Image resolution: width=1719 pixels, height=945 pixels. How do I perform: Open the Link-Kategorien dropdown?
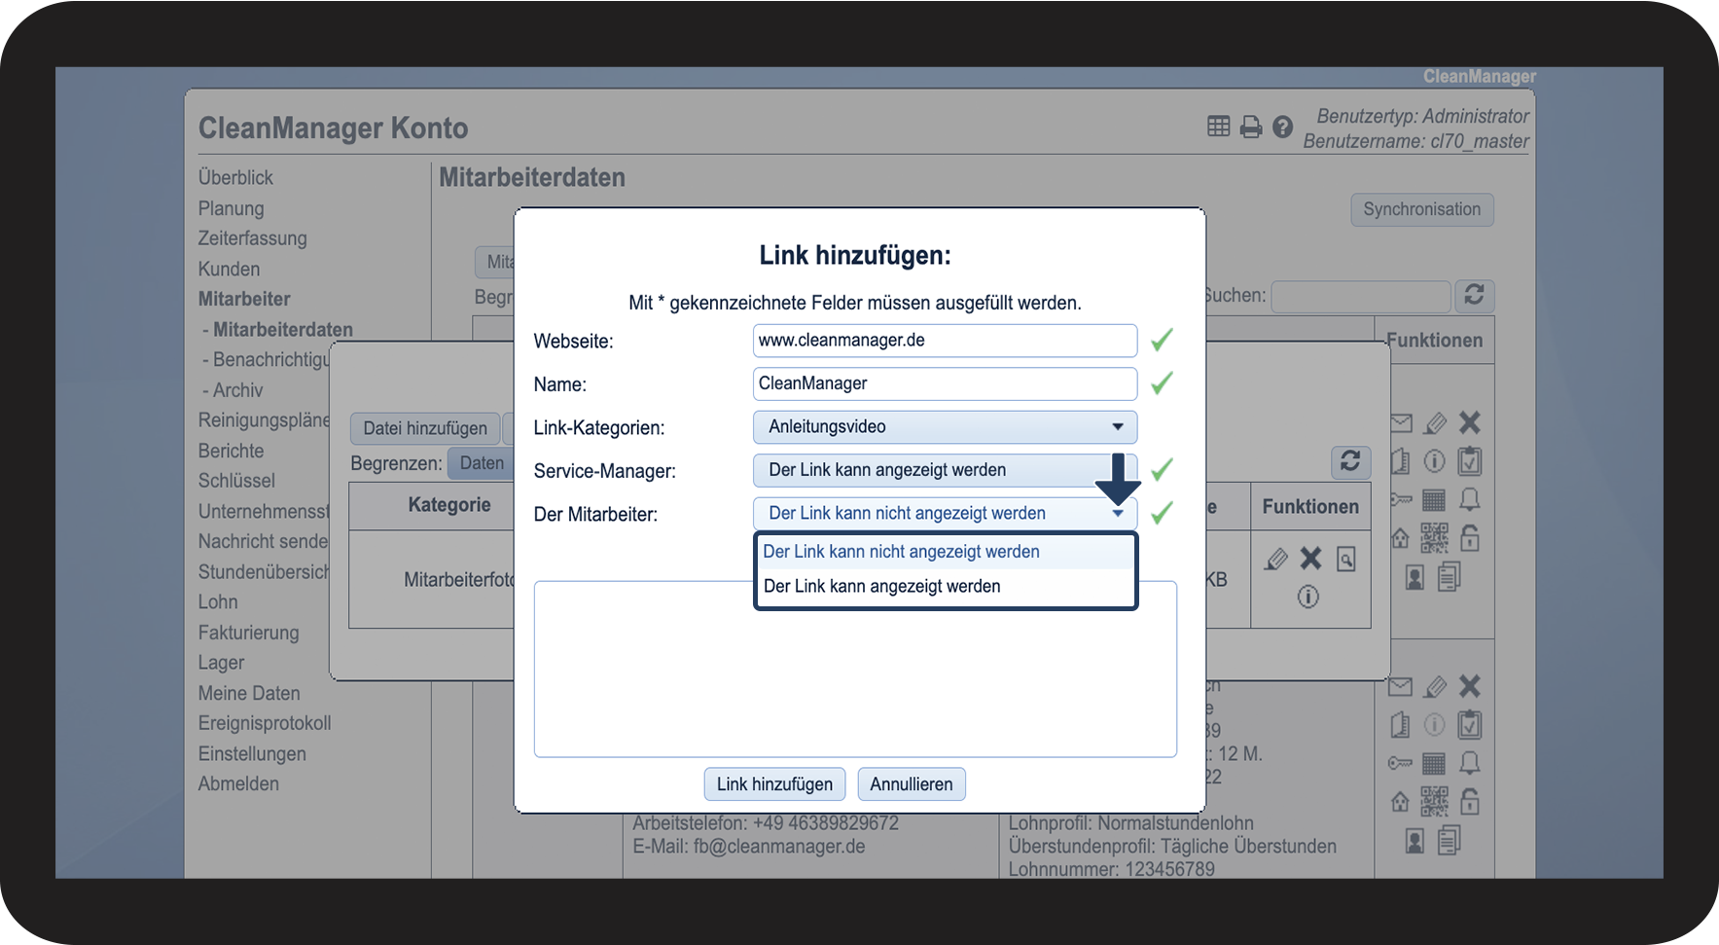944,427
